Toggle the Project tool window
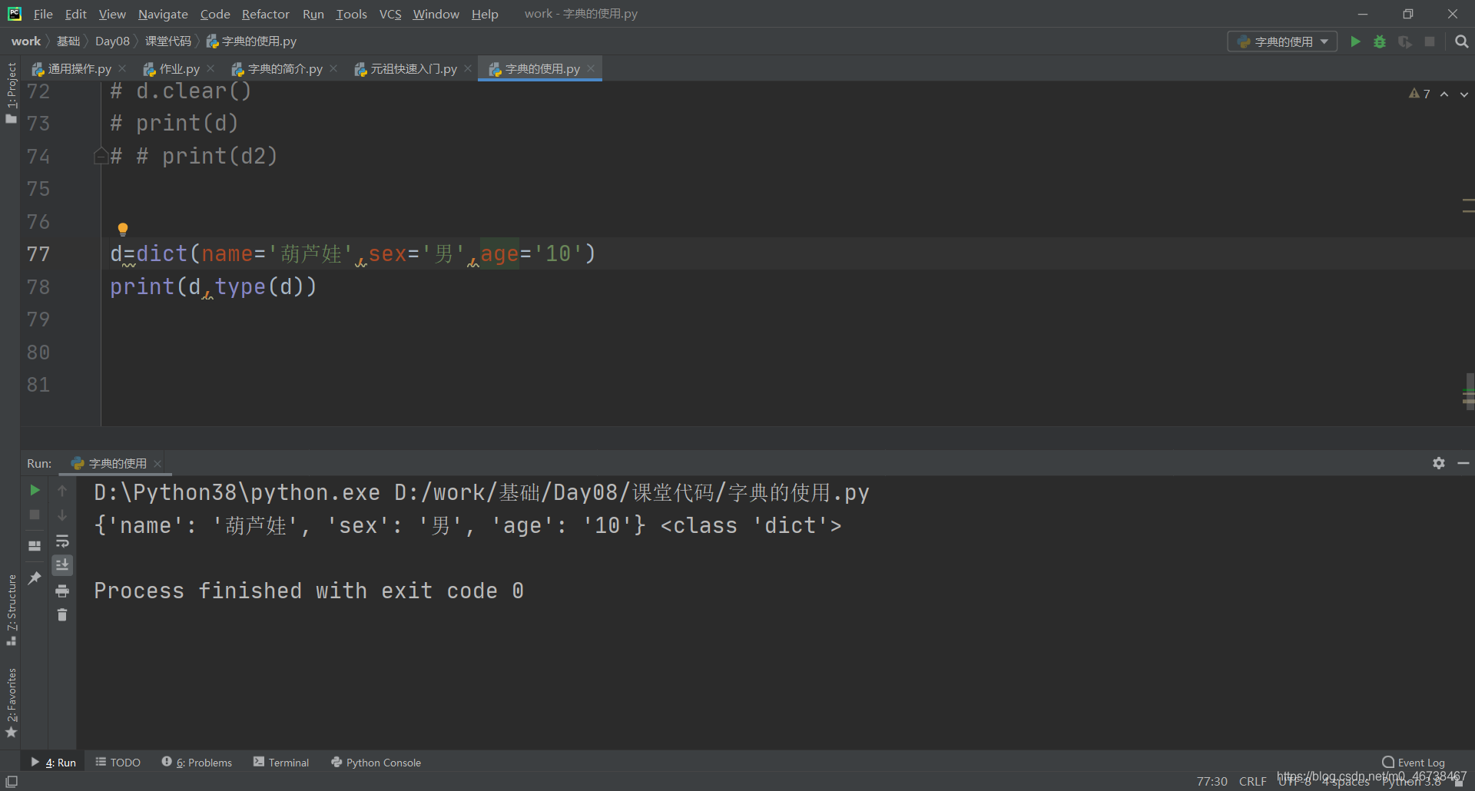Viewport: 1475px width, 791px height. 11,92
